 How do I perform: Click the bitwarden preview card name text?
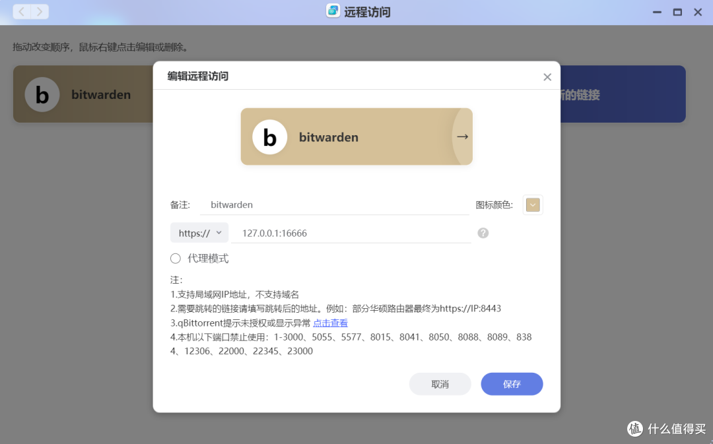[328, 137]
